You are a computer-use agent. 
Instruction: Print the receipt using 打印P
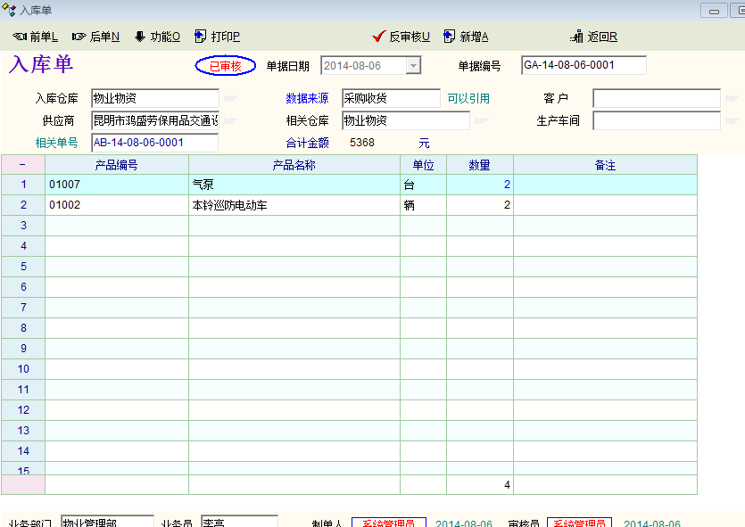point(217,37)
